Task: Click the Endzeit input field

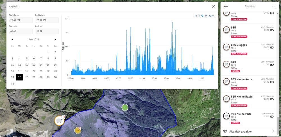Action: pos(47,31)
